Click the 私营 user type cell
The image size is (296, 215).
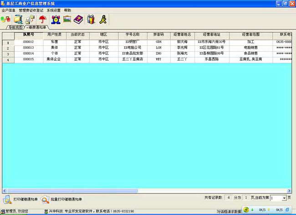click(x=54, y=42)
